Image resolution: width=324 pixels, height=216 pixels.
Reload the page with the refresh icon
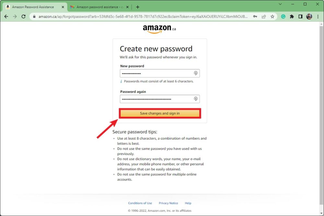pyautogui.click(x=23, y=16)
